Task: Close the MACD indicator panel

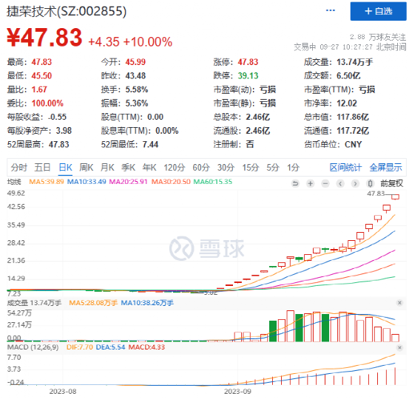Action: tap(399, 347)
